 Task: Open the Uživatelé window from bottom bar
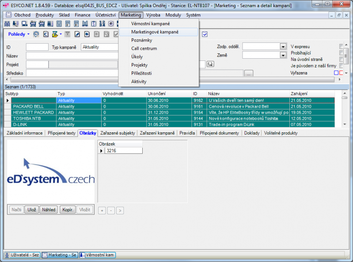[23, 255]
